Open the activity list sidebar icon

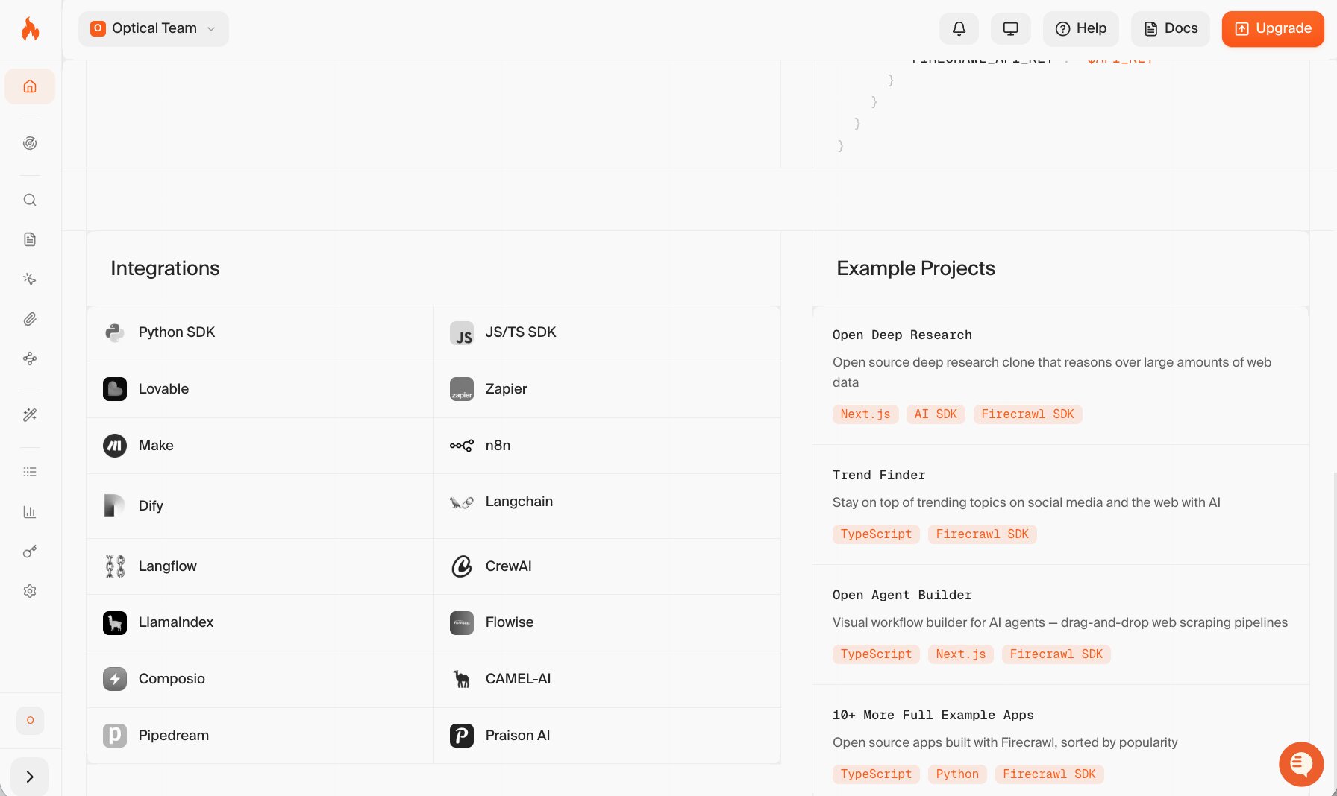(x=30, y=472)
